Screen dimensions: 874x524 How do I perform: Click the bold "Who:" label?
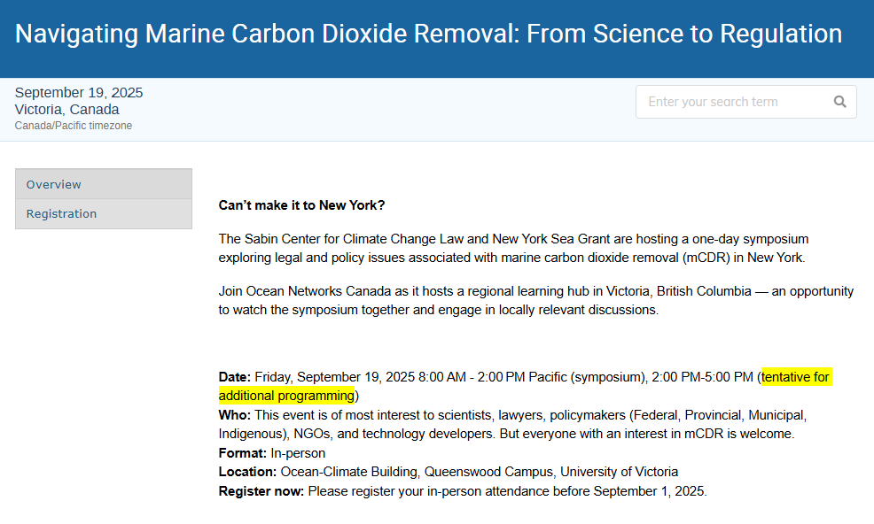click(235, 415)
